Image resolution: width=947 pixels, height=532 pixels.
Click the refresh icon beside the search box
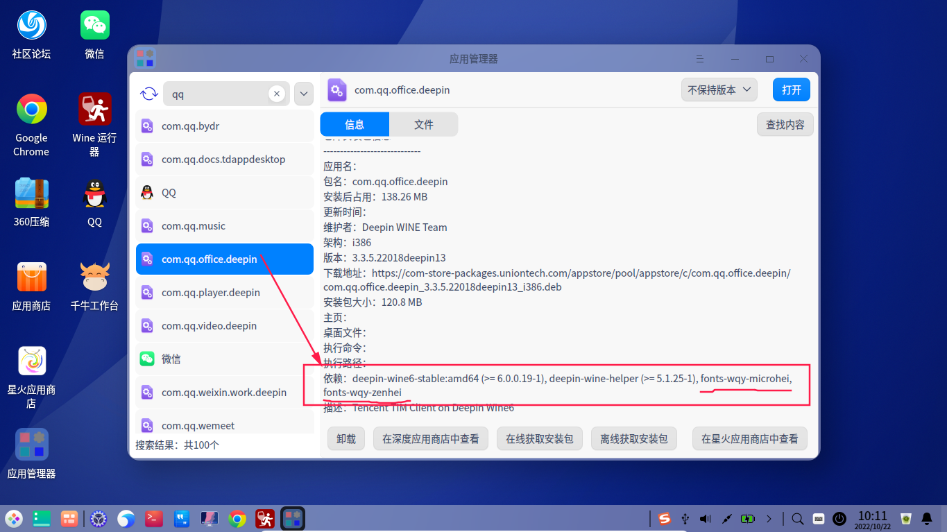point(148,93)
